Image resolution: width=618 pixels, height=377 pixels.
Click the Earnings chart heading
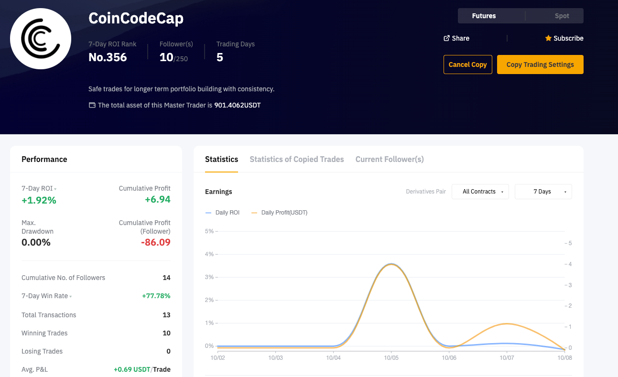click(x=218, y=192)
